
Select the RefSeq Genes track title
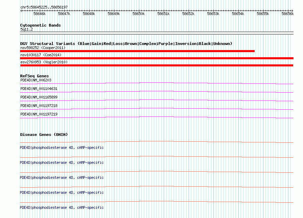tap(34, 76)
